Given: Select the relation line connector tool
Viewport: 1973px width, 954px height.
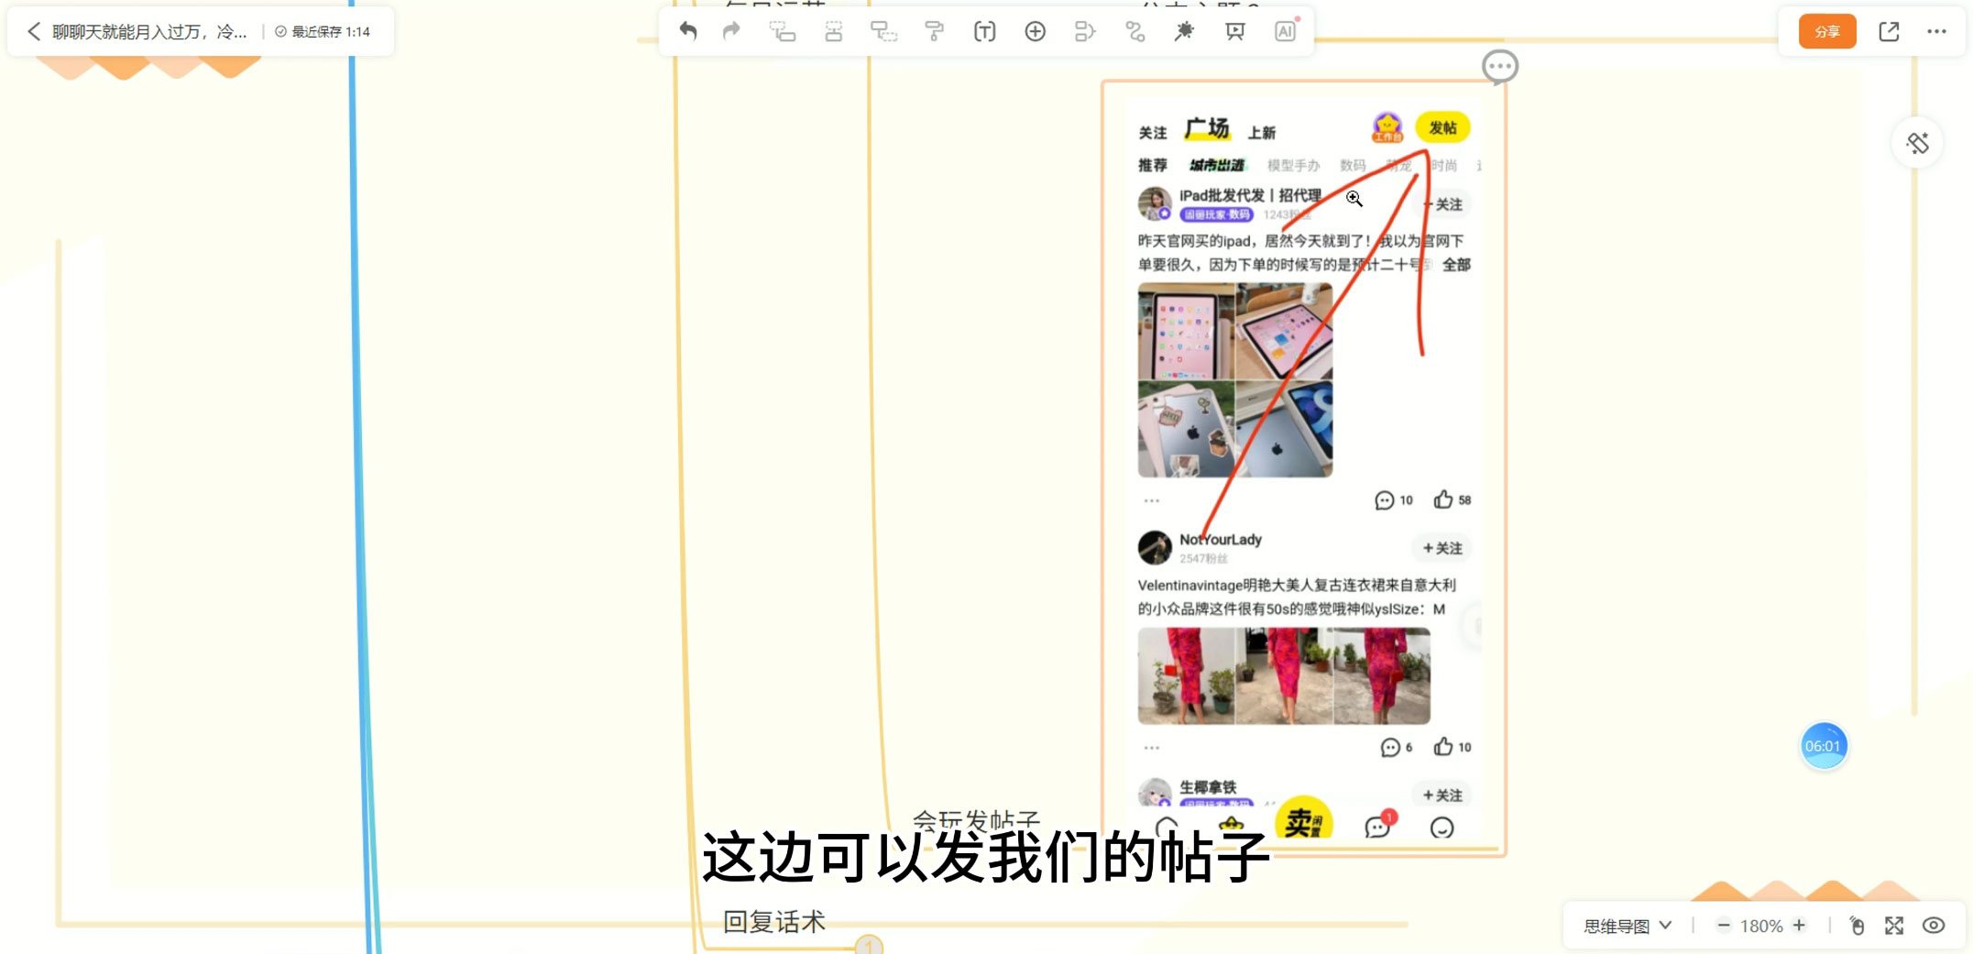Looking at the screenshot, I should (x=1134, y=31).
